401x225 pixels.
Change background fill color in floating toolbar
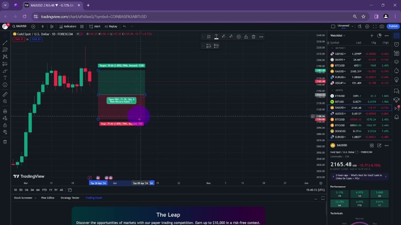click(x=224, y=37)
